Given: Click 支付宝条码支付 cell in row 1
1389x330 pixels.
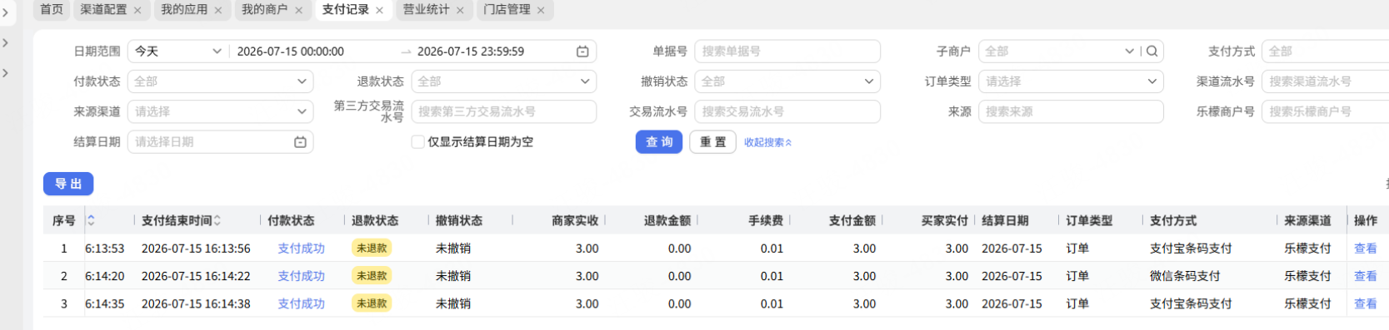Looking at the screenshot, I should click(x=1191, y=249).
